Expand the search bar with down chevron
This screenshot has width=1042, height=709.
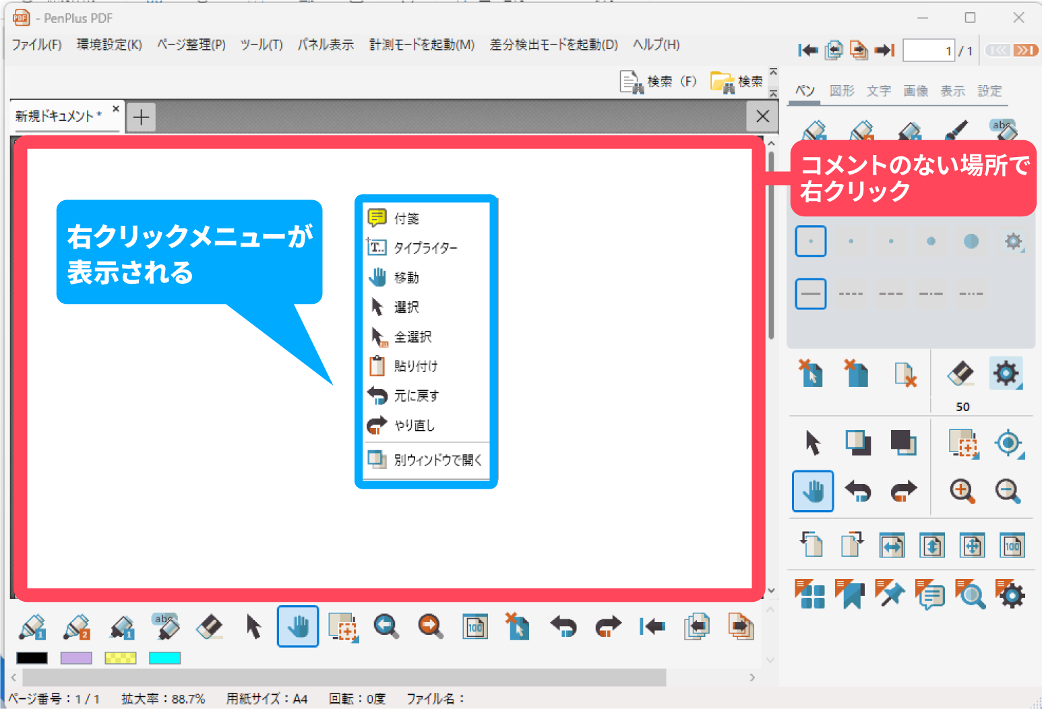point(773,93)
